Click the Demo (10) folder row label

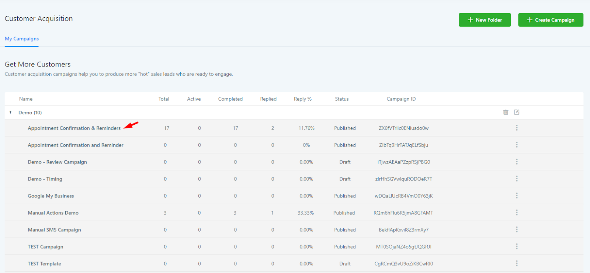coord(30,113)
